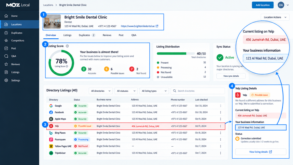
Task: Click the clinic photo thumbnail
Action: pyautogui.click(x=52, y=21)
